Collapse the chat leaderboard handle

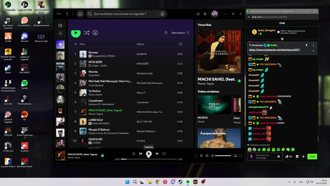(282, 39)
